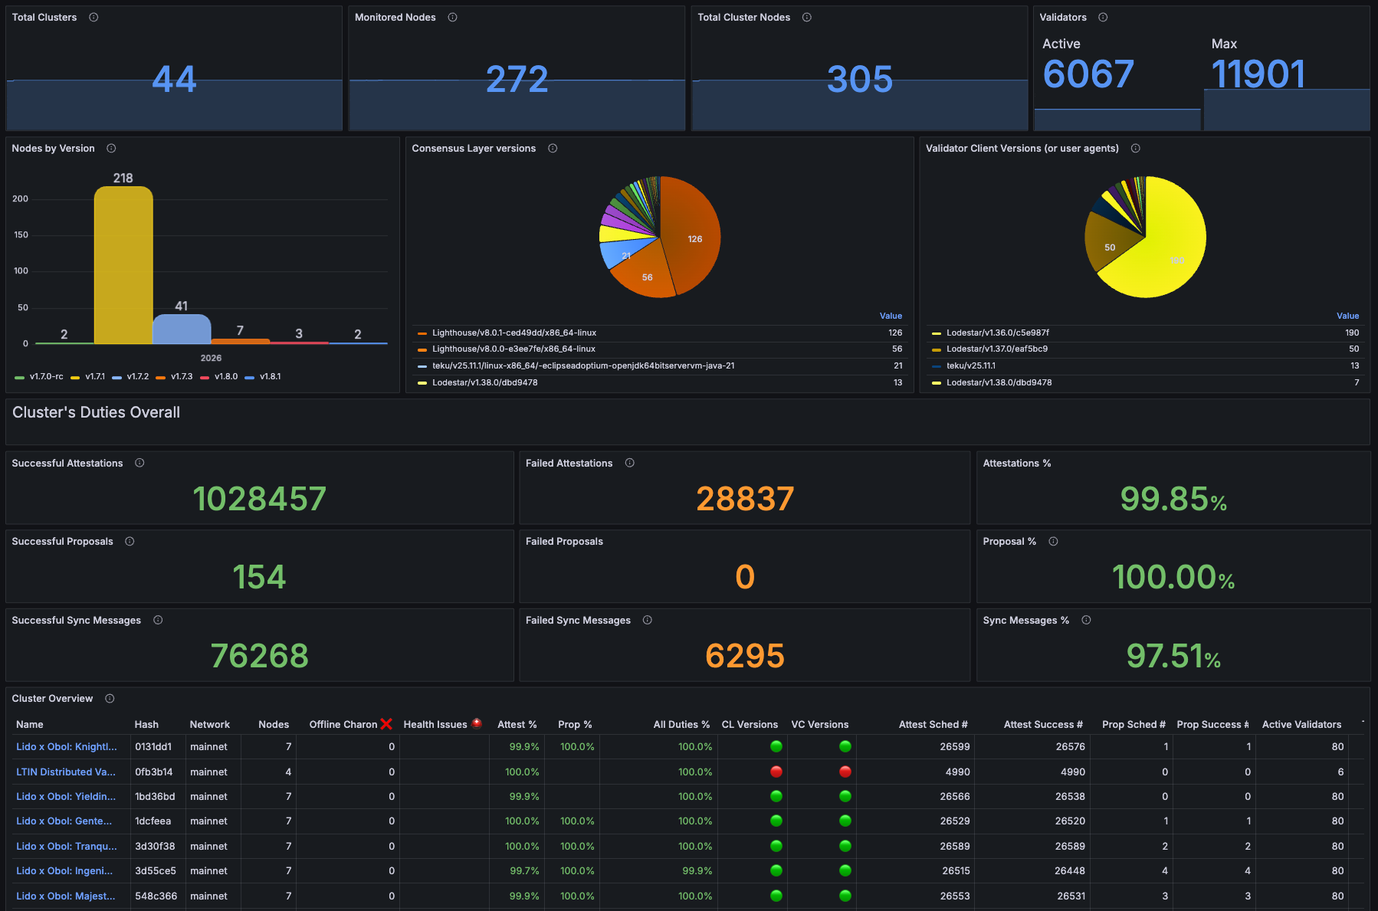Sort Consensus Layer legend by Value header
This screenshot has height=911, width=1378.
pos(891,316)
